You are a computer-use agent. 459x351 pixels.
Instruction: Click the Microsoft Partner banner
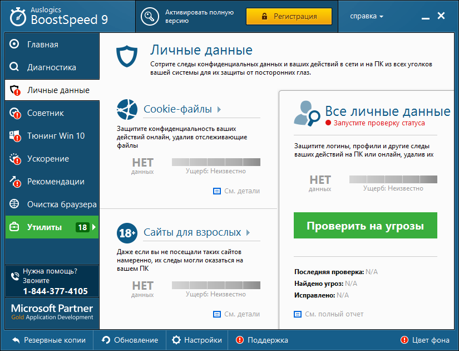tap(52, 313)
